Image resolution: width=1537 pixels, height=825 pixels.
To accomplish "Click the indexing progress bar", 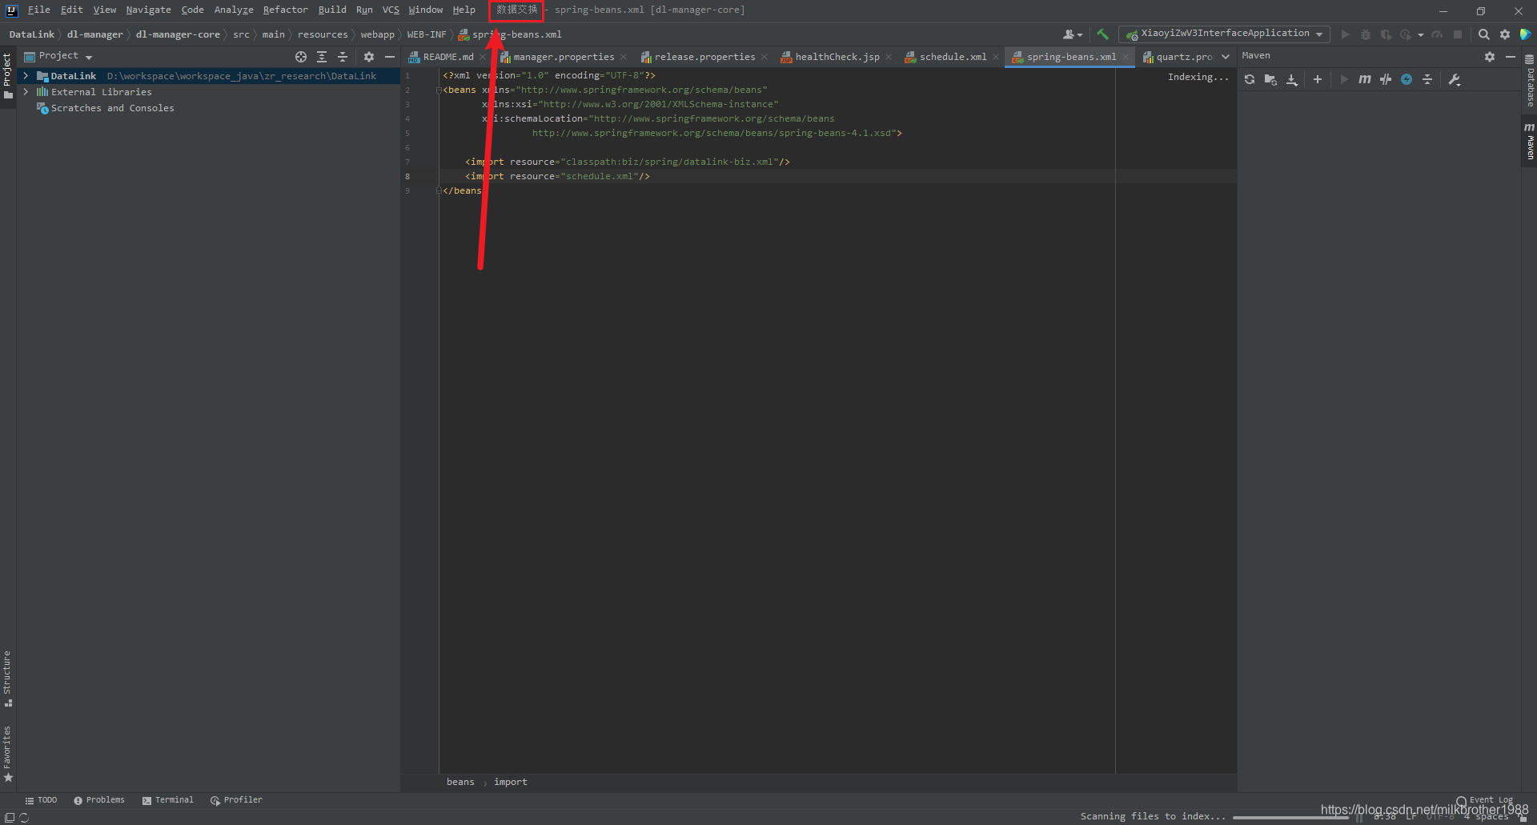I will [x=1290, y=817].
